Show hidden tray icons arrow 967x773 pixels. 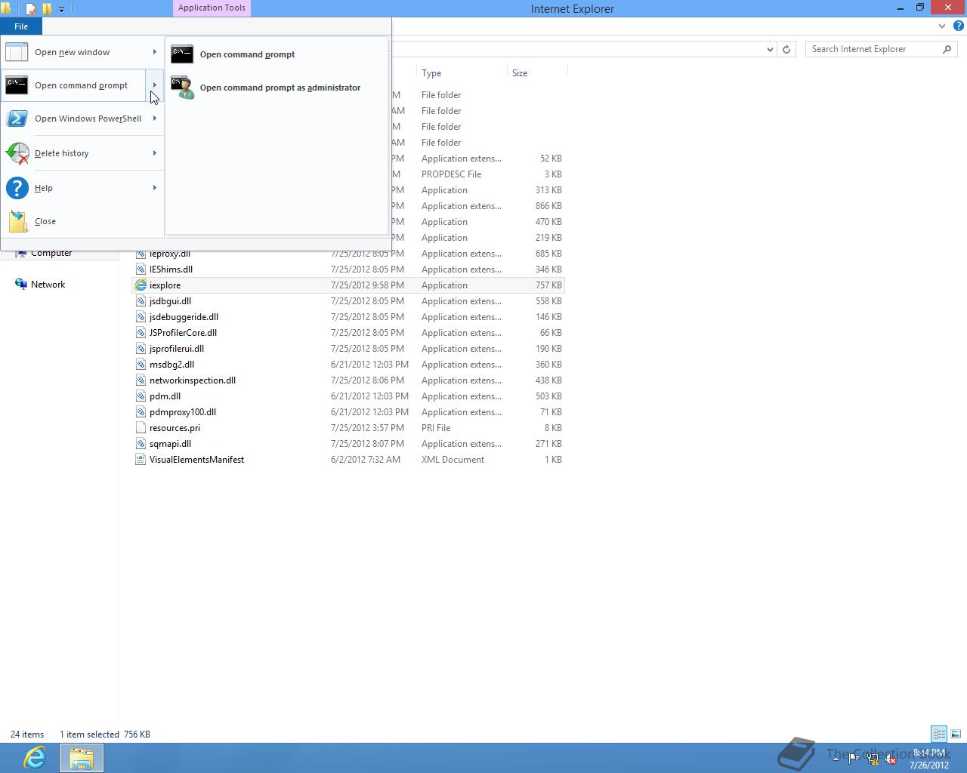coord(836,758)
